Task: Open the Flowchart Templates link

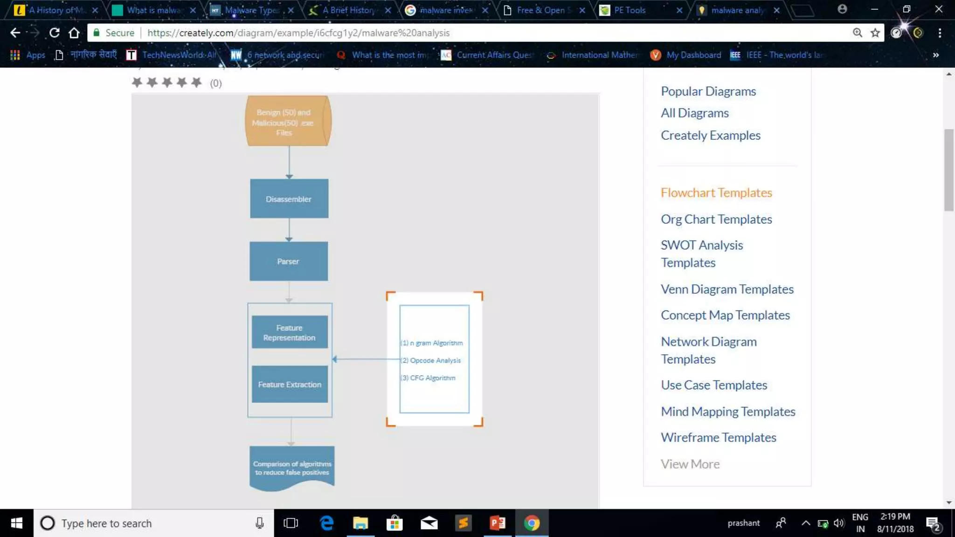Action: [x=716, y=193]
